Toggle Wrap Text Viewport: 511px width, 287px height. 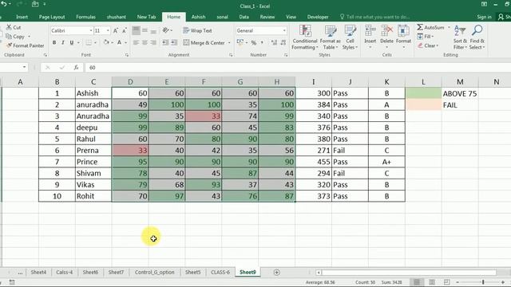197,30
